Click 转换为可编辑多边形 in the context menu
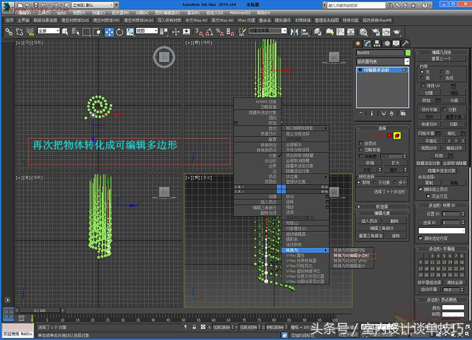This screenshot has height=340, width=472. click(x=352, y=255)
